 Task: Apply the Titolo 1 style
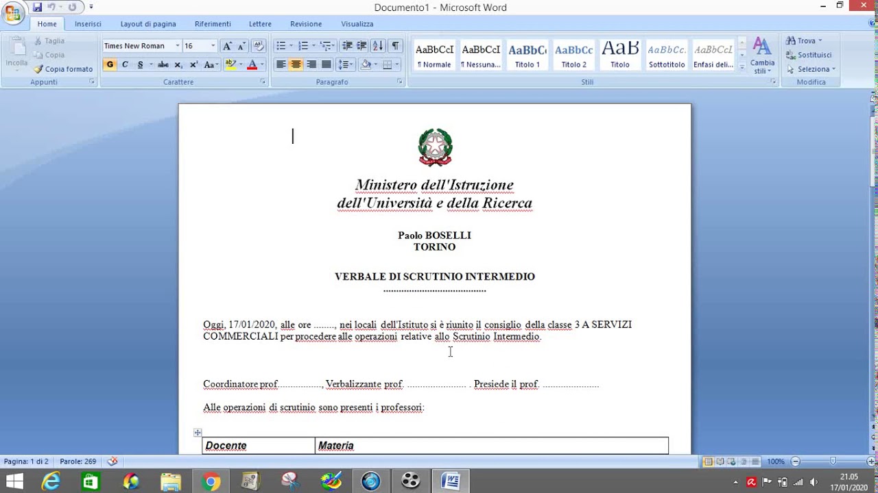(527, 55)
